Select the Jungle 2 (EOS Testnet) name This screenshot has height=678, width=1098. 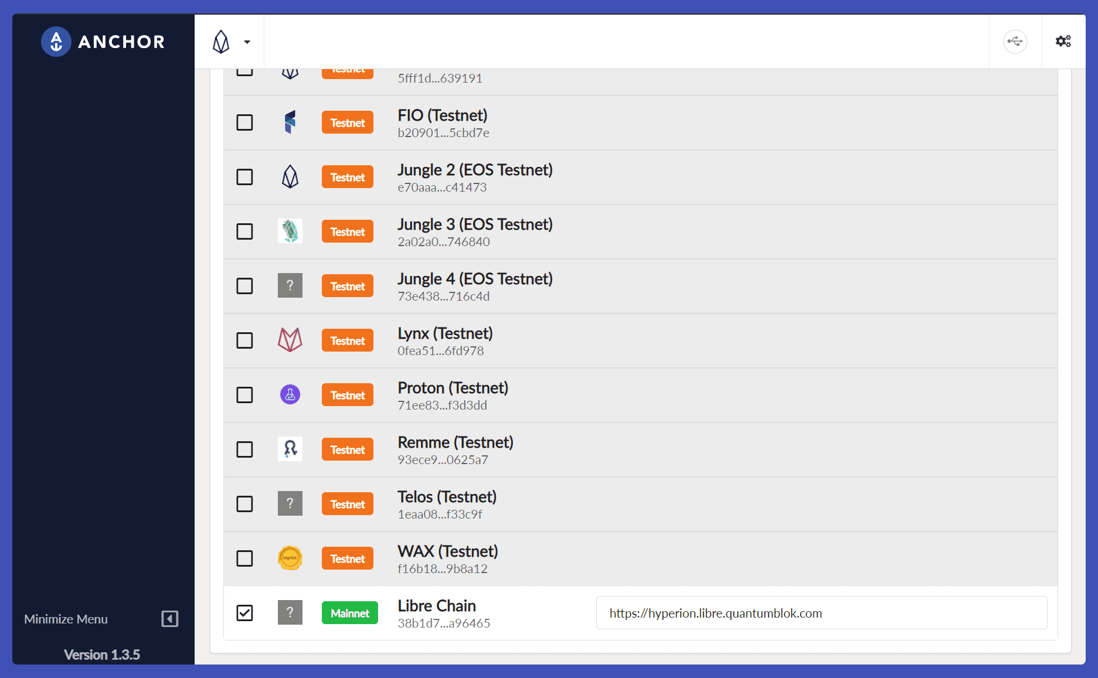coord(475,170)
